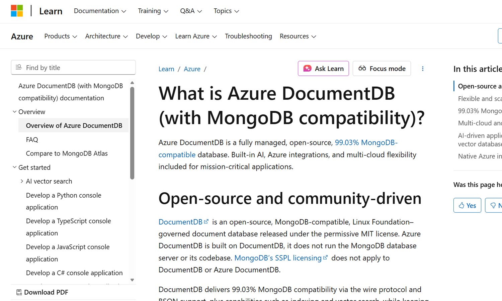Click the filter icon in Find by title
Viewport: 502px width, 301px height.
19,67
